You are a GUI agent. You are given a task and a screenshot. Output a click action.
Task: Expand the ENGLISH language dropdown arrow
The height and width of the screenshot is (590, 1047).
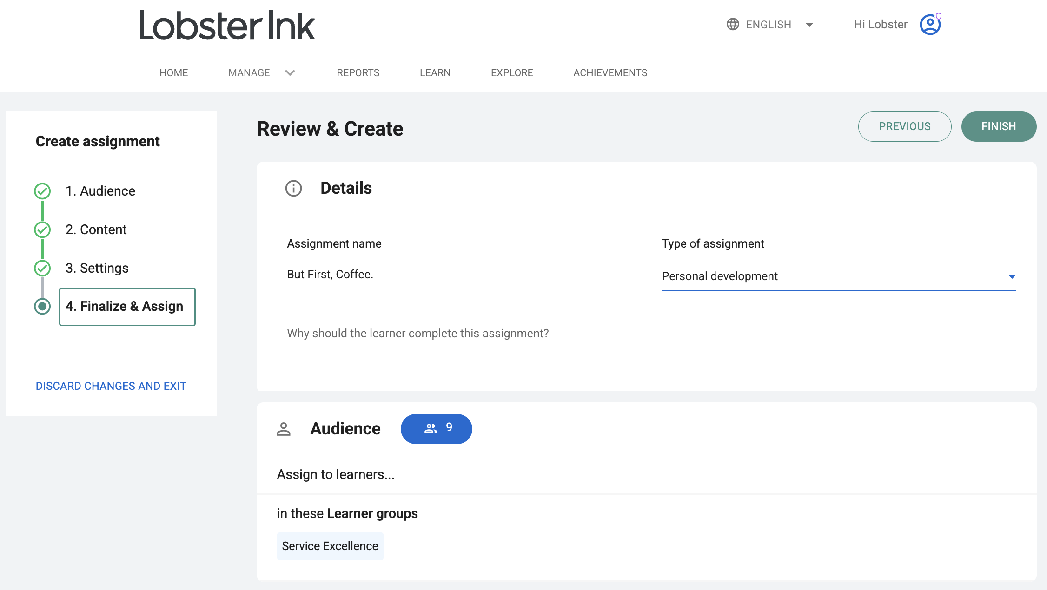pos(809,25)
